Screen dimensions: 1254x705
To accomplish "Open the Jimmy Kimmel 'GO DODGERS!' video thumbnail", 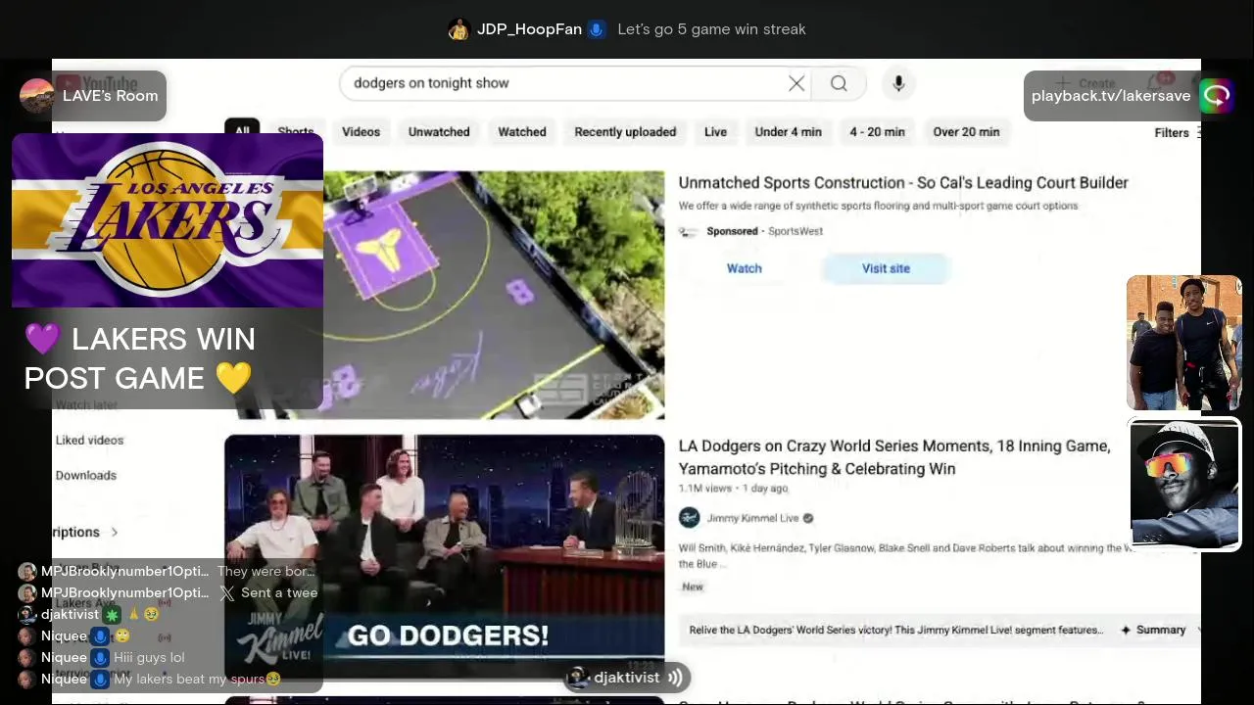I will [444, 556].
